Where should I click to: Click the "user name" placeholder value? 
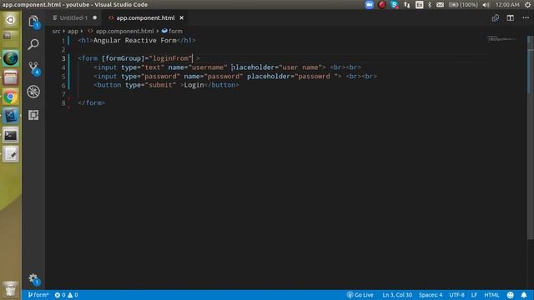tap(300, 67)
